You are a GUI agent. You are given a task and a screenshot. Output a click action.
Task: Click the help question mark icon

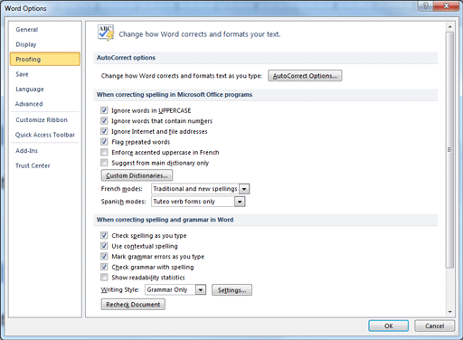(426, 5)
